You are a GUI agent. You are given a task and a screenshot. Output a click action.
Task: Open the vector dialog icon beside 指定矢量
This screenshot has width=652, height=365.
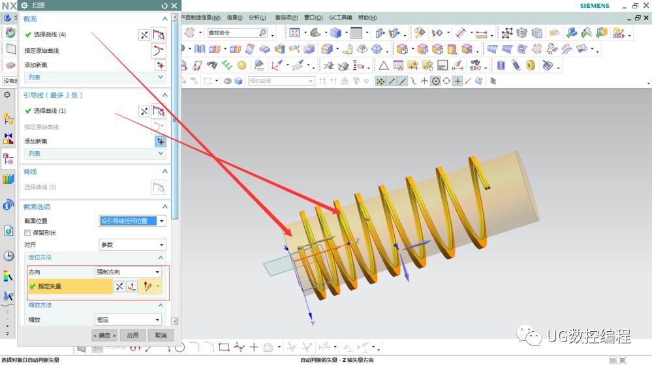132,287
